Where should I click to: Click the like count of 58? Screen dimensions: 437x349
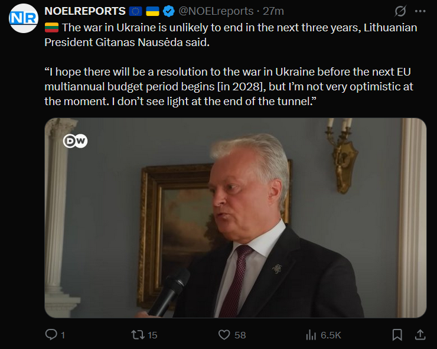coord(240,335)
